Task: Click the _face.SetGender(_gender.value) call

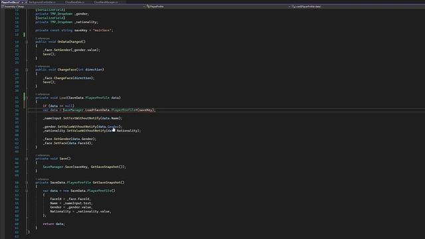Action: (x=72, y=50)
